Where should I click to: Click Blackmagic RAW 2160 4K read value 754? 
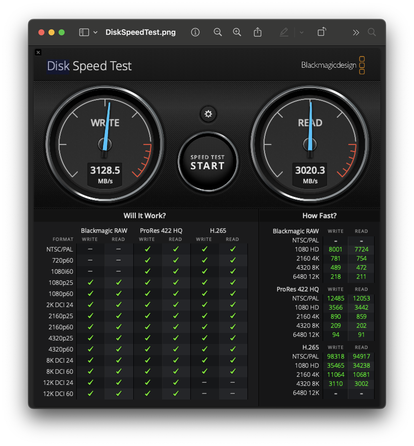(361, 258)
